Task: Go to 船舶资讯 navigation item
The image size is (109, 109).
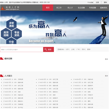Action: click(104, 8)
